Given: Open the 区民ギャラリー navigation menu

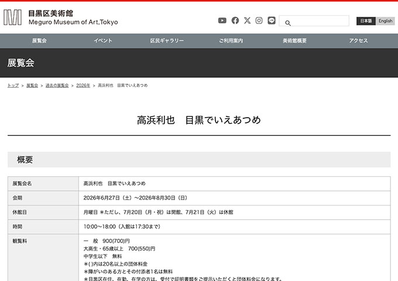Looking at the screenshot, I should tap(167, 40).
